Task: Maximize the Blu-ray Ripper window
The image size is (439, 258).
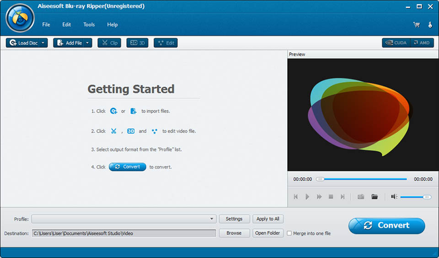Action: coord(419,7)
